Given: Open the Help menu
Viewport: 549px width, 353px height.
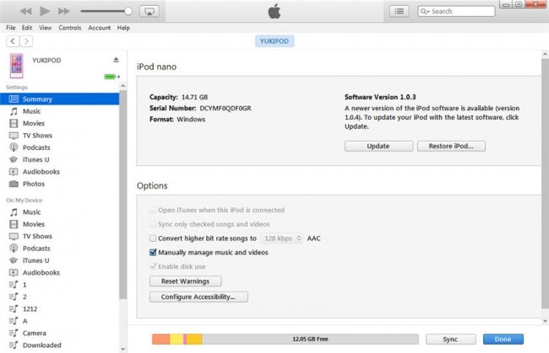Looking at the screenshot, I should pos(123,28).
